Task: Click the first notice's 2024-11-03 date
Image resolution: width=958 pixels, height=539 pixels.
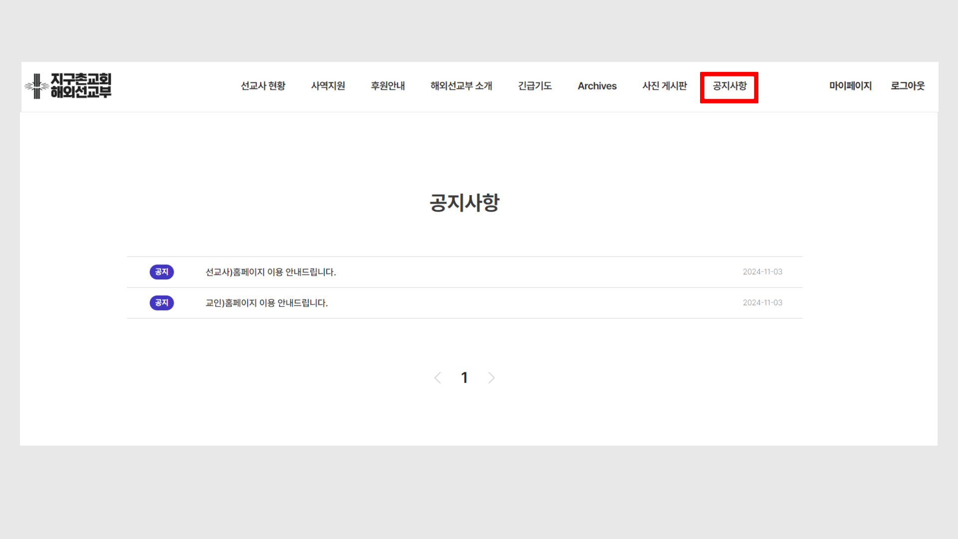Action: pos(762,272)
